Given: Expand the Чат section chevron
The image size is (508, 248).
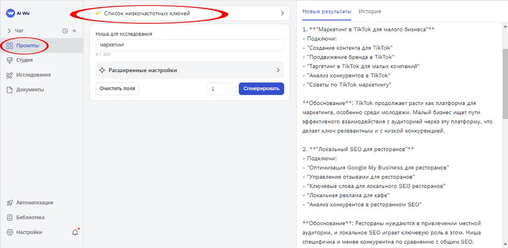Looking at the screenshot, I should 9,30.
